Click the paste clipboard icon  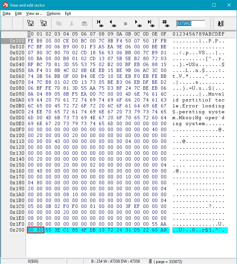tap(84, 23)
